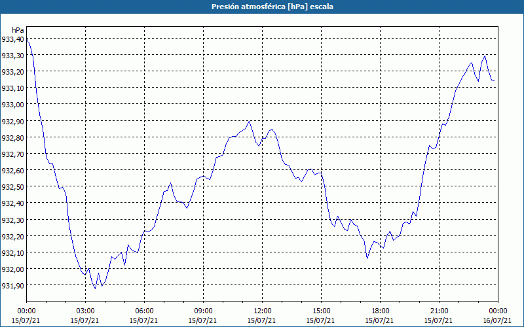Click the 15/07/21 date under first 00:00

coord(26,320)
